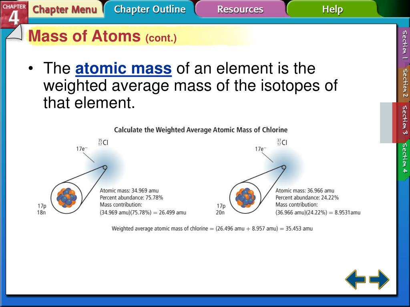
Task: Click the next slide right arrow
Action: 379,279
